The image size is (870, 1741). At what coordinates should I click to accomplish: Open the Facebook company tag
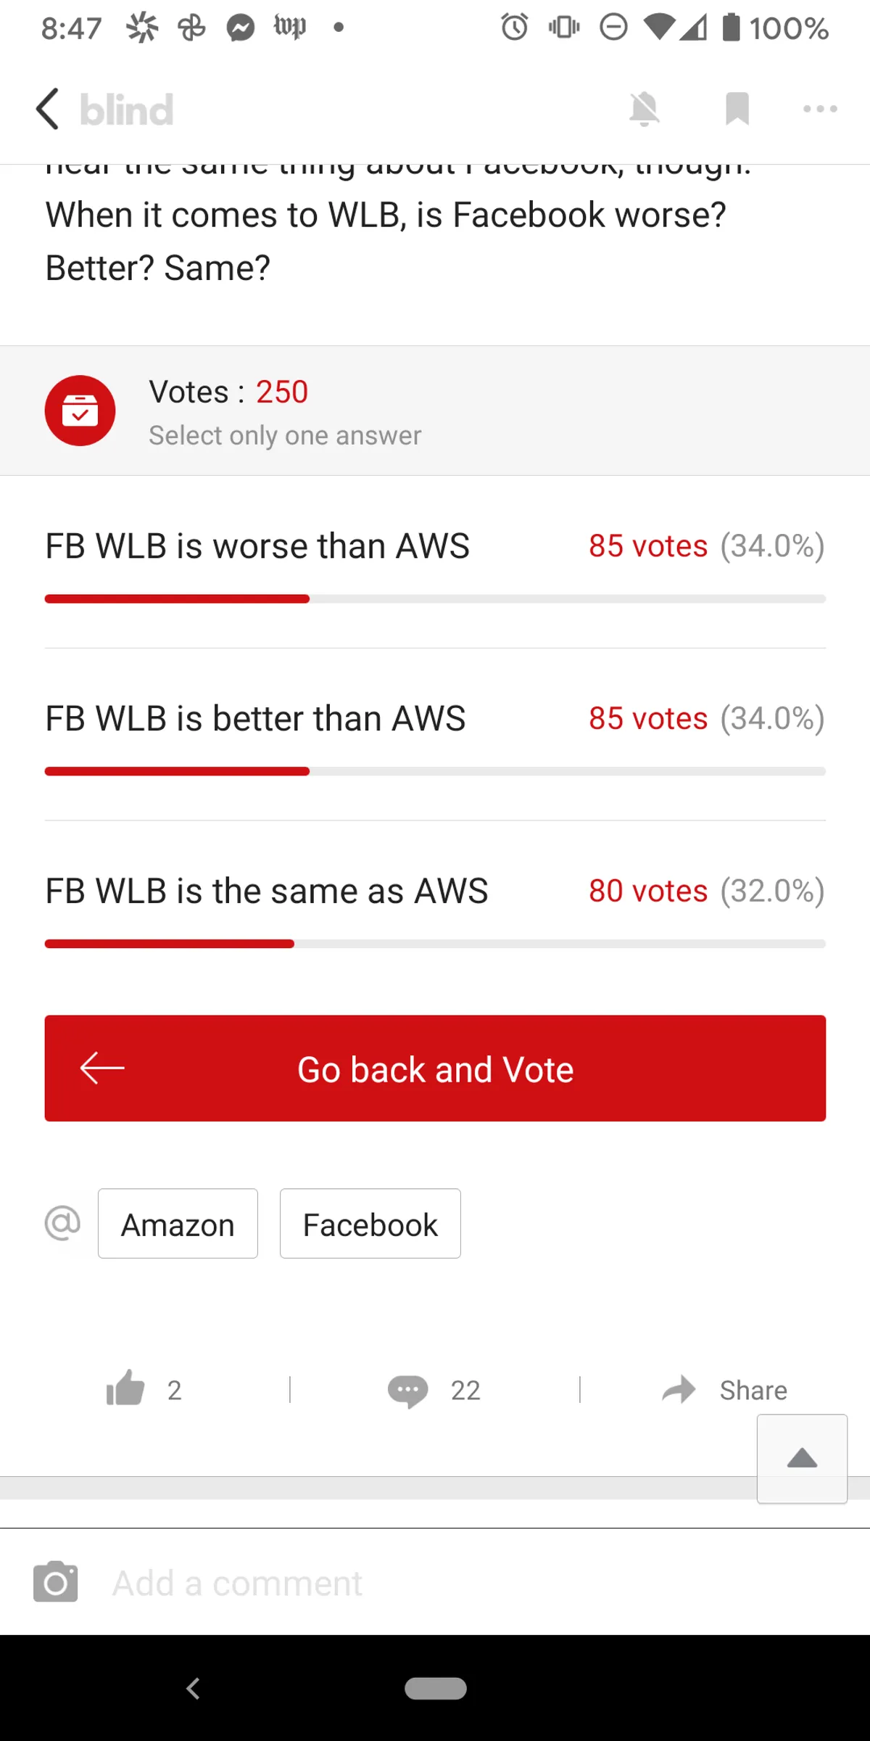coord(370,1224)
